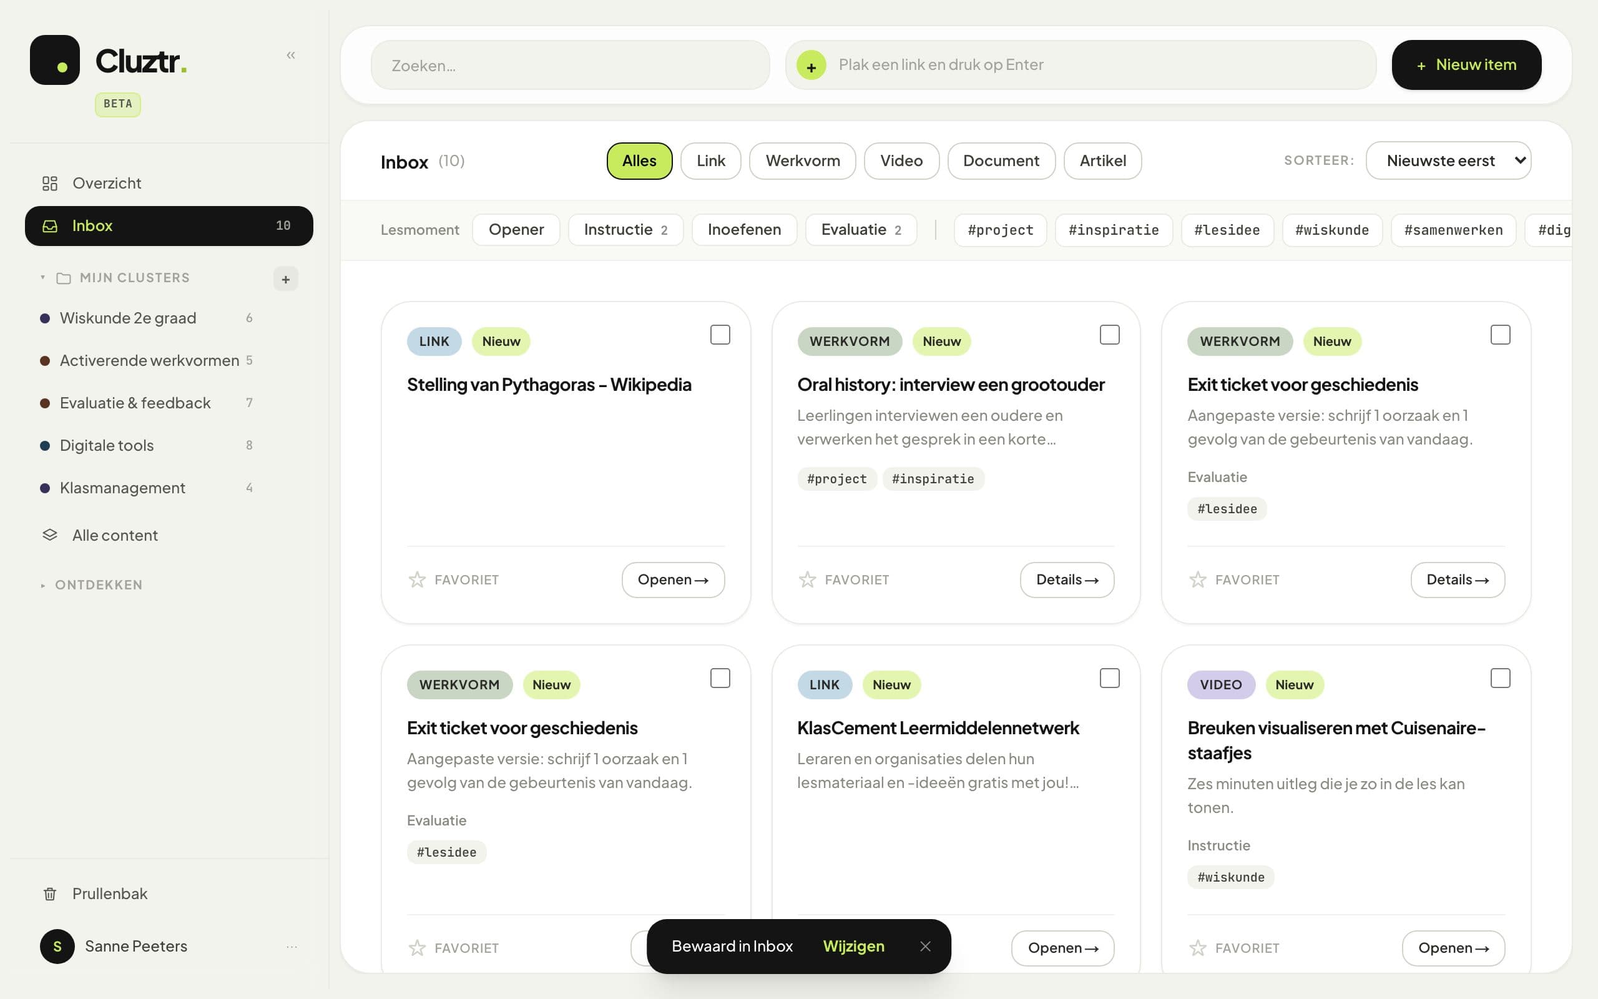The width and height of the screenshot is (1598, 999).
Task: Open the user menu dots beside Sanne Peeters
Action: (x=292, y=947)
